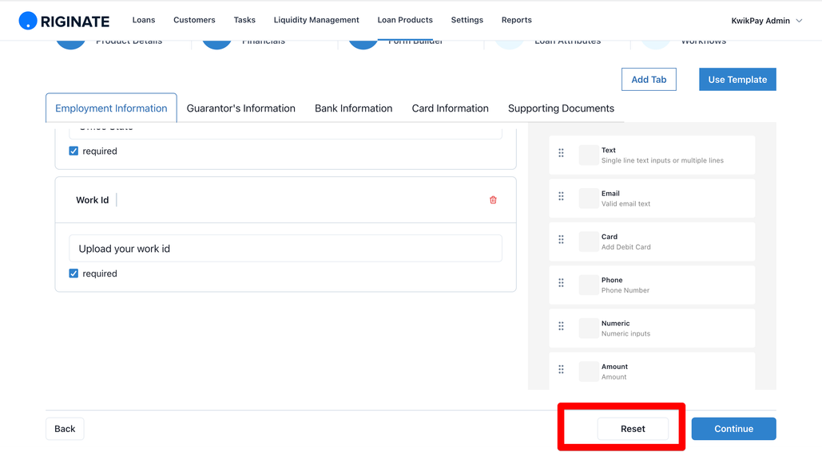Select the Bank Information tab
Viewport: 822px width, 452px height.
(353, 108)
